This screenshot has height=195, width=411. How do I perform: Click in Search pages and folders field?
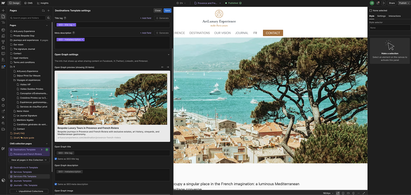pyautogui.click(x=27, y=18)
